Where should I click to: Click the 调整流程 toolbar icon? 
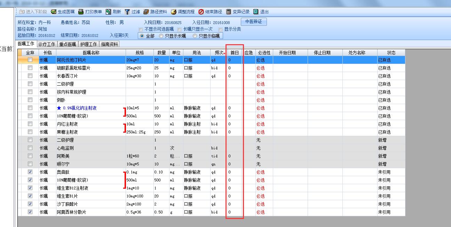click(174, 11)
